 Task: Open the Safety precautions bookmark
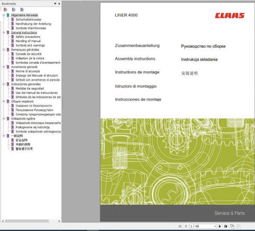pos(28,37)
